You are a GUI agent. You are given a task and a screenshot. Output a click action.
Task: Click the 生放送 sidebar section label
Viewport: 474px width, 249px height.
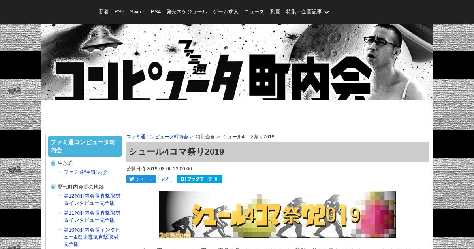pyautogui.click(x=65, y=163)
